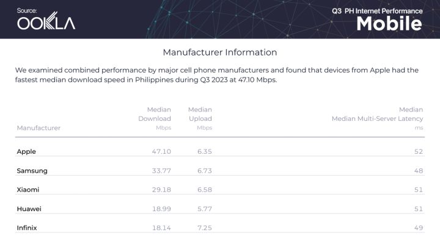Click the 'Median Download' column header

pos(155,118)
